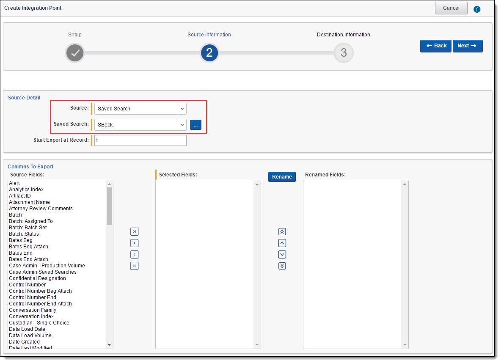
Task: Select 'Conversation Family' field
Action: coord(33,310)
